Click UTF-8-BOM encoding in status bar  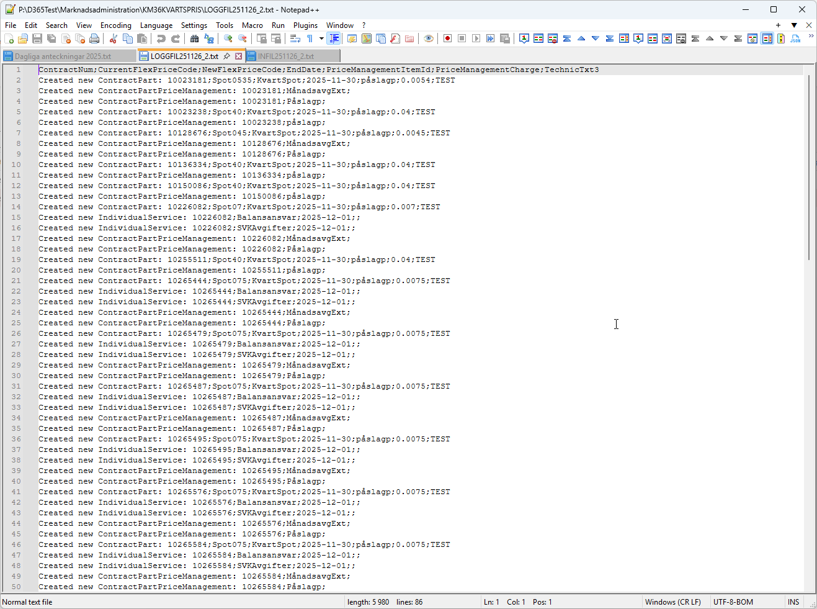click(x=733, y=602)
